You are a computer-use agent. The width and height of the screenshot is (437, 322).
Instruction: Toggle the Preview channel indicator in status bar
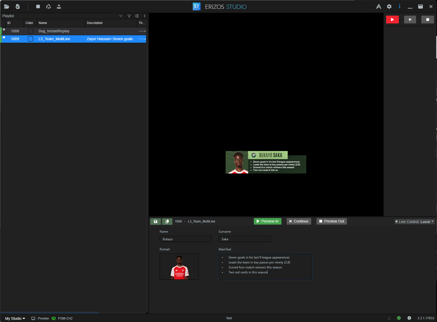point(40,319)
